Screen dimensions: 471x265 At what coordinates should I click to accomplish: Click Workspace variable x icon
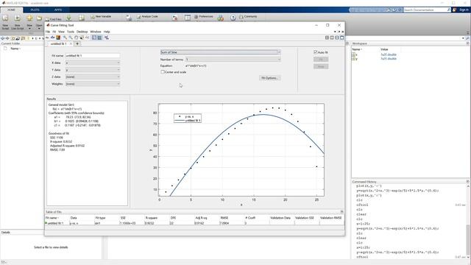tap(354, 54)
